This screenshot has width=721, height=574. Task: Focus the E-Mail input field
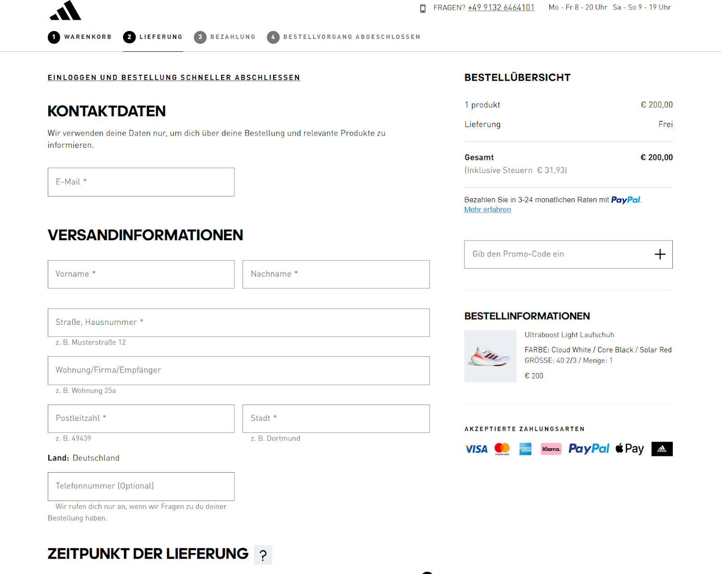click(141, 182)
